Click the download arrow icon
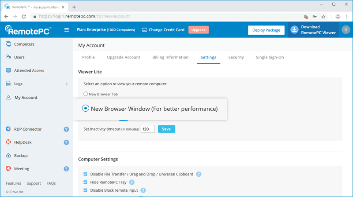Image resolution: width=353 pixels, height=197 pixels. point(294,29)
